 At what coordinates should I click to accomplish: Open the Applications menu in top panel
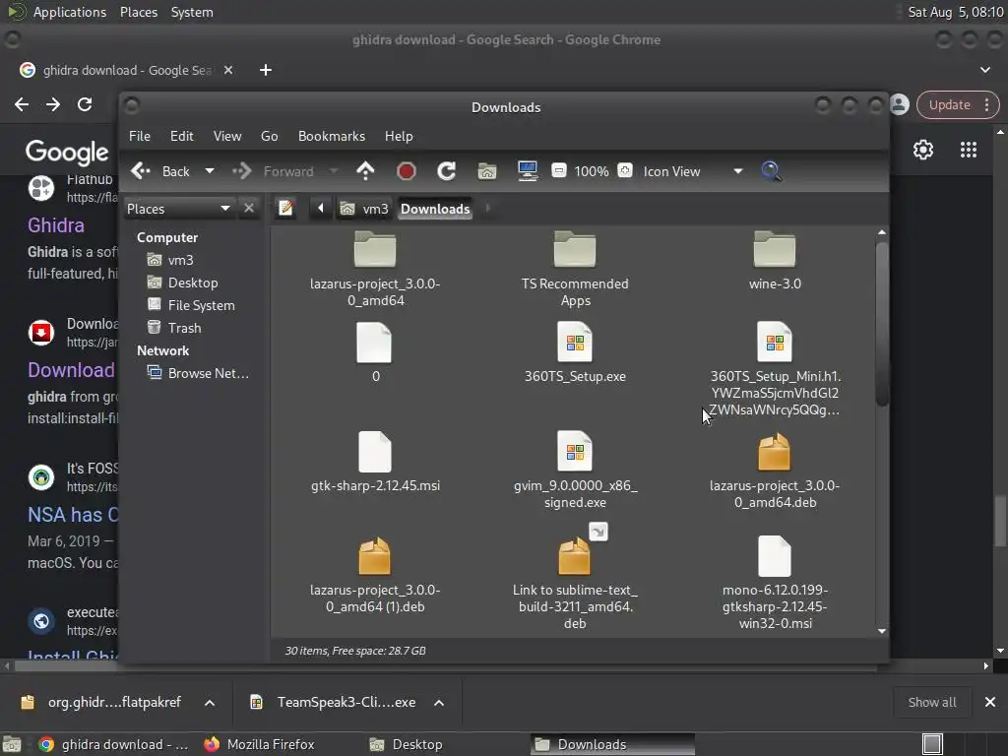(x=70, y=12)
